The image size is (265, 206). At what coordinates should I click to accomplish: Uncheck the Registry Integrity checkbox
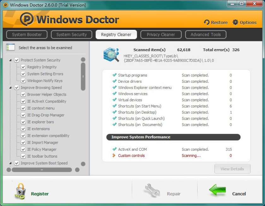click(x=23, y=67)
